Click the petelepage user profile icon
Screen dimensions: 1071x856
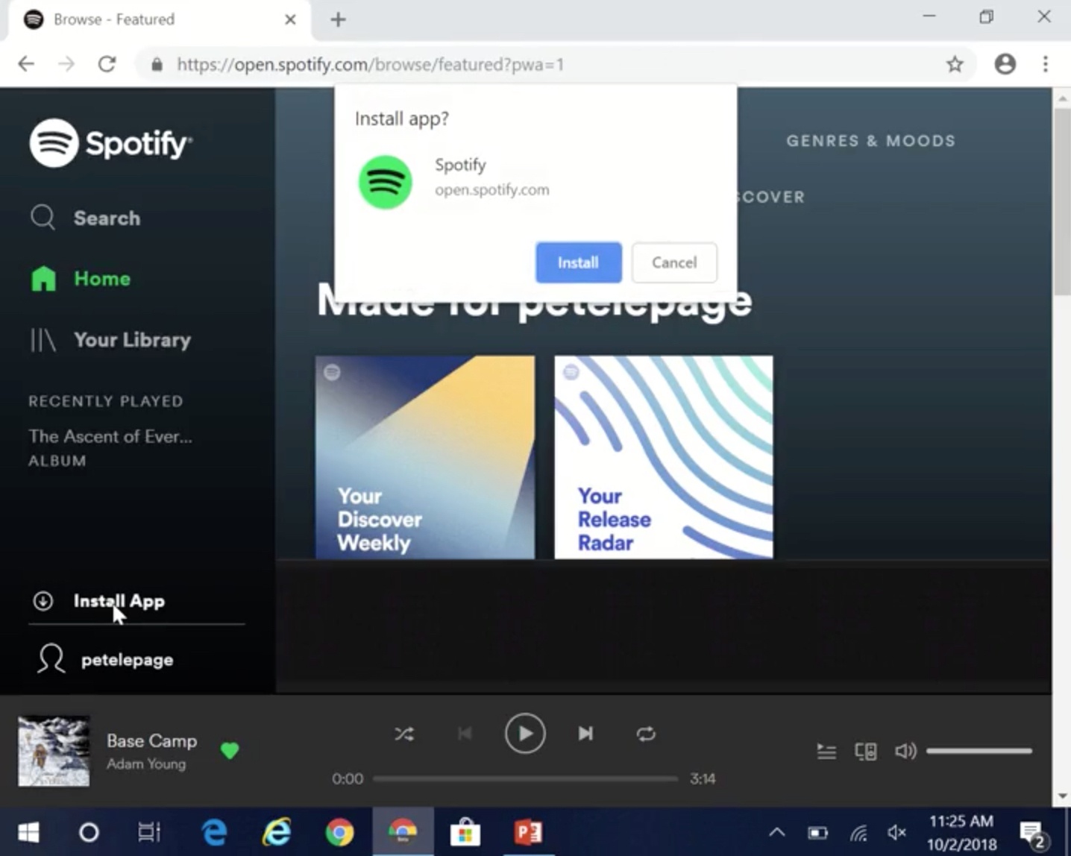click(51, 659)
